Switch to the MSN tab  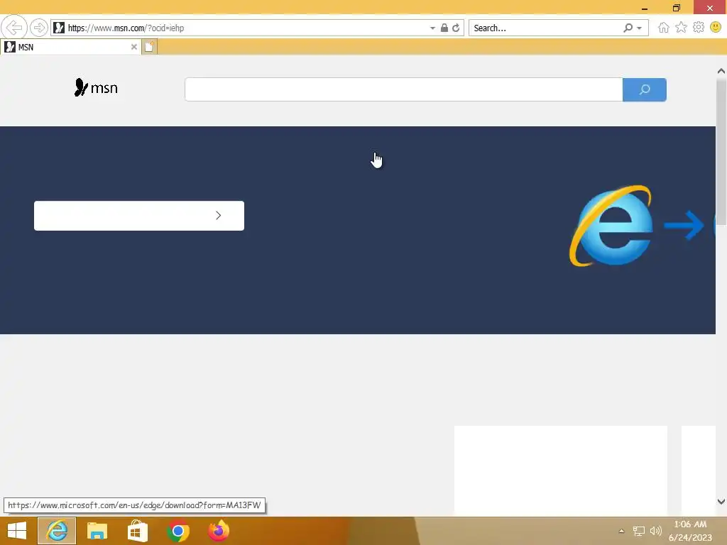70,47
